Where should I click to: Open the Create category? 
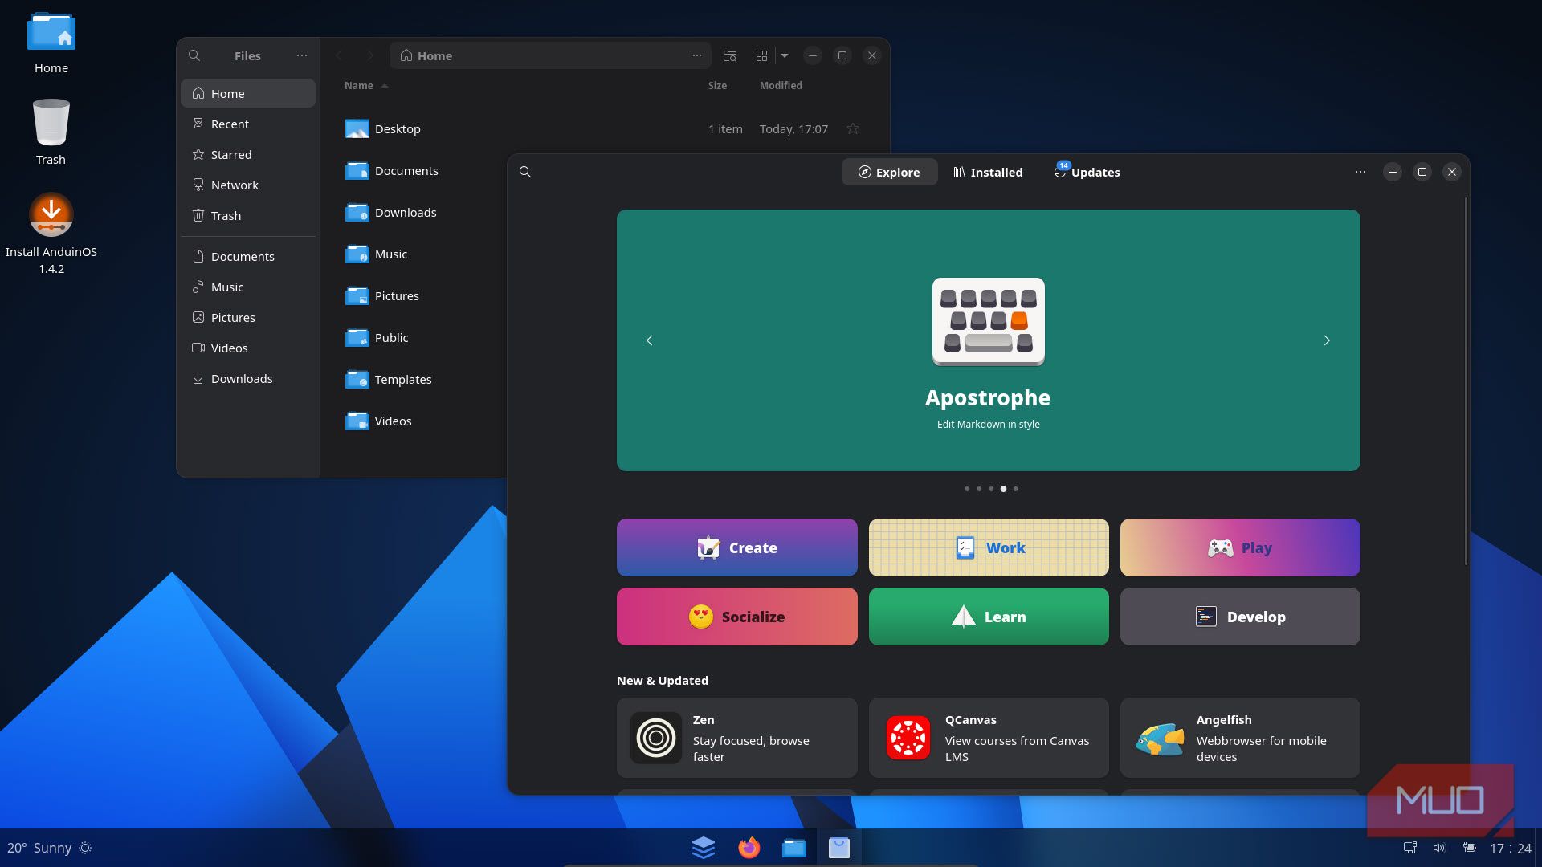[736, 547]
